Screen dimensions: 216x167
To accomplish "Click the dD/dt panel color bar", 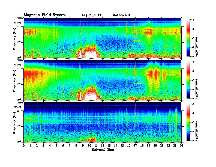I will [188, 80].
